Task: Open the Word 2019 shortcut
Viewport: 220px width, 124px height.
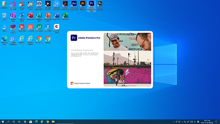Action: [x=57, y=16]
